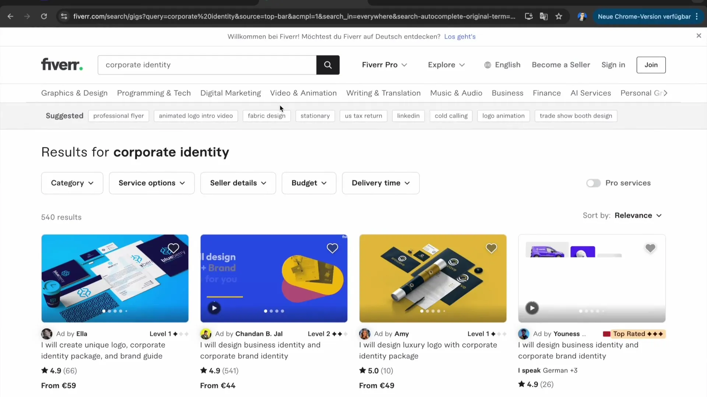Open Chrome translate page icon
This screenshot has height=397, width=707.
pyautogui.click(x=544, y=17)
